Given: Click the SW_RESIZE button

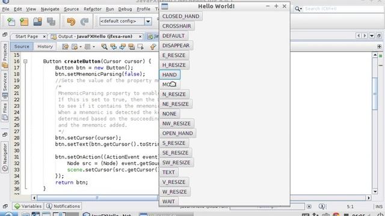Looking at the screenshot, I should (176, 163).
